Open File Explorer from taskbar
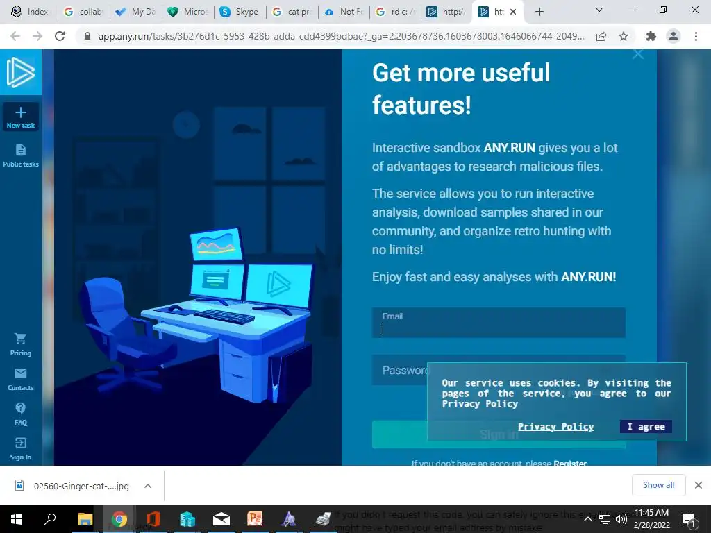Viewport: 711px width, 533px height. point(85,519)
